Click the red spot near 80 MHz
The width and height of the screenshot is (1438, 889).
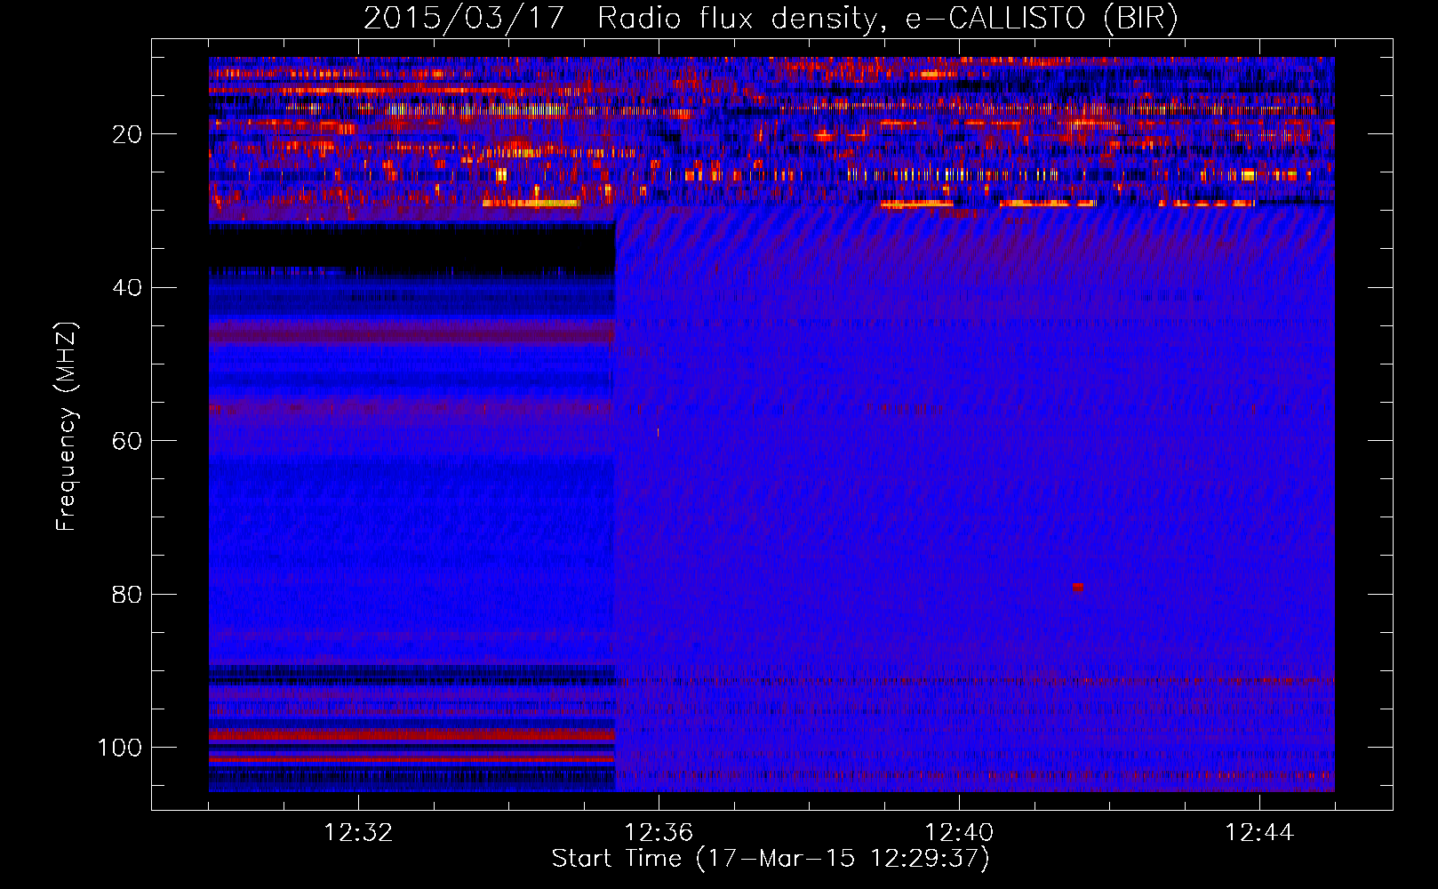(1078, 588)
